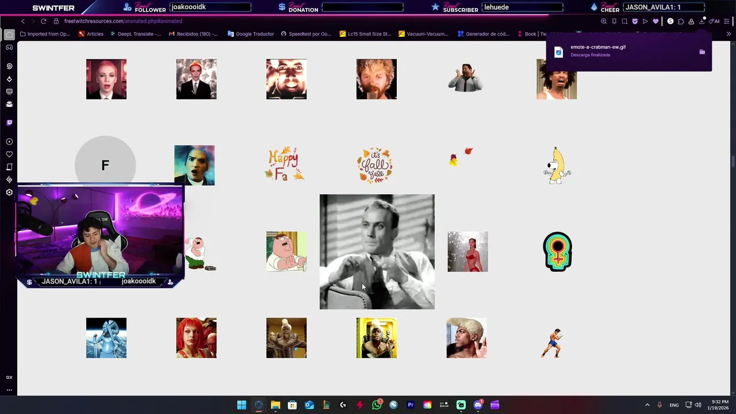This screenshot has width=736, height=414.
Task: Open folder for downloaded emote-a-crabman-ew.gif
Action: (x=702, y=52)
